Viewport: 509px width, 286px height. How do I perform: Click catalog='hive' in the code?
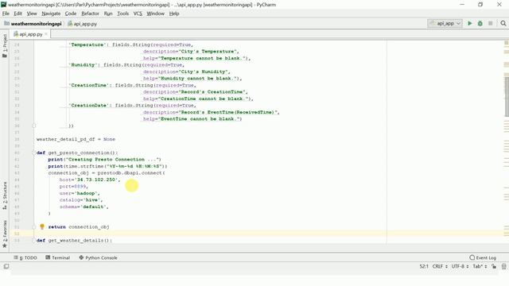(81, 200)
